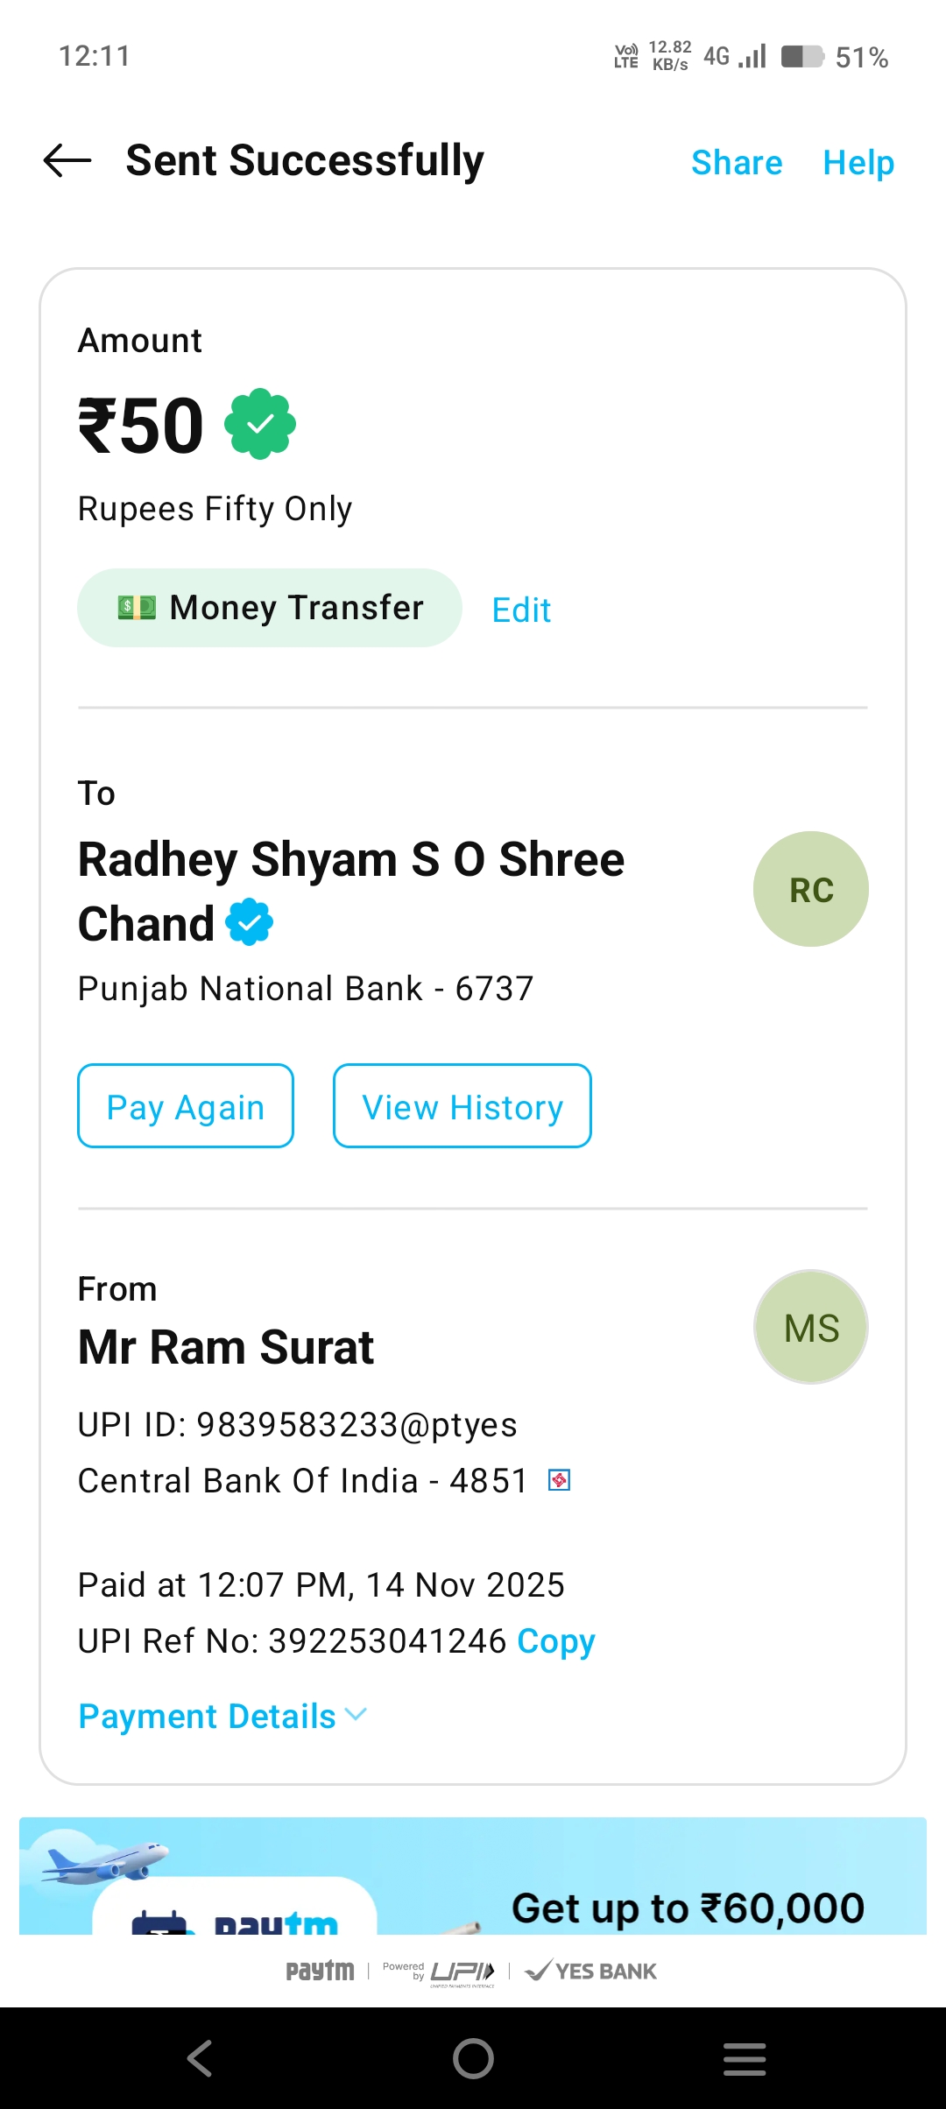The width and height of the screenshot is (946, 2109).
Task: Tap the green verified checkmark beside ₹50
Action: [260, 425]
